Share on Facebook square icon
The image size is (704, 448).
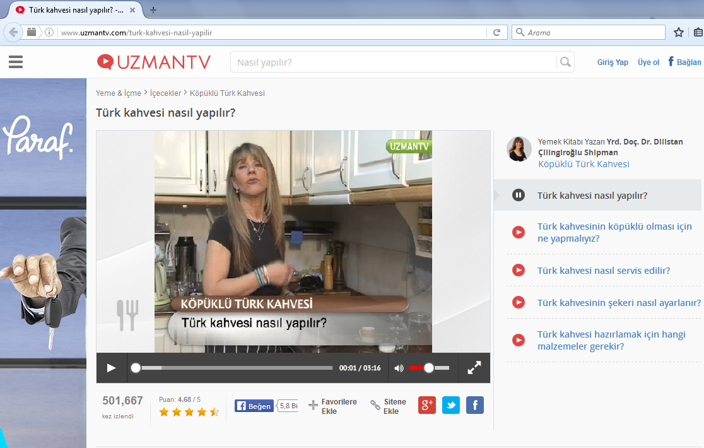(474, 405)
